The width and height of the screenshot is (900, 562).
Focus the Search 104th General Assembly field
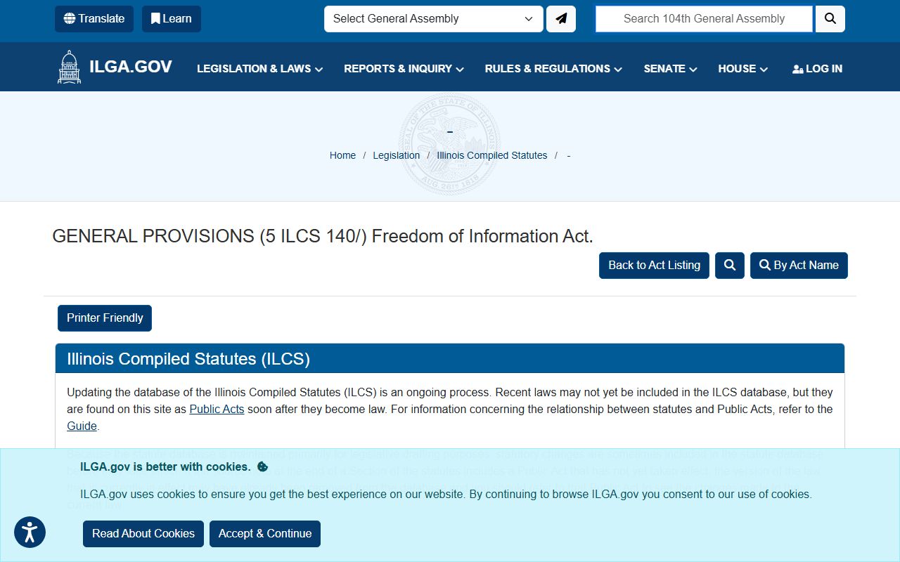(704, 19)
